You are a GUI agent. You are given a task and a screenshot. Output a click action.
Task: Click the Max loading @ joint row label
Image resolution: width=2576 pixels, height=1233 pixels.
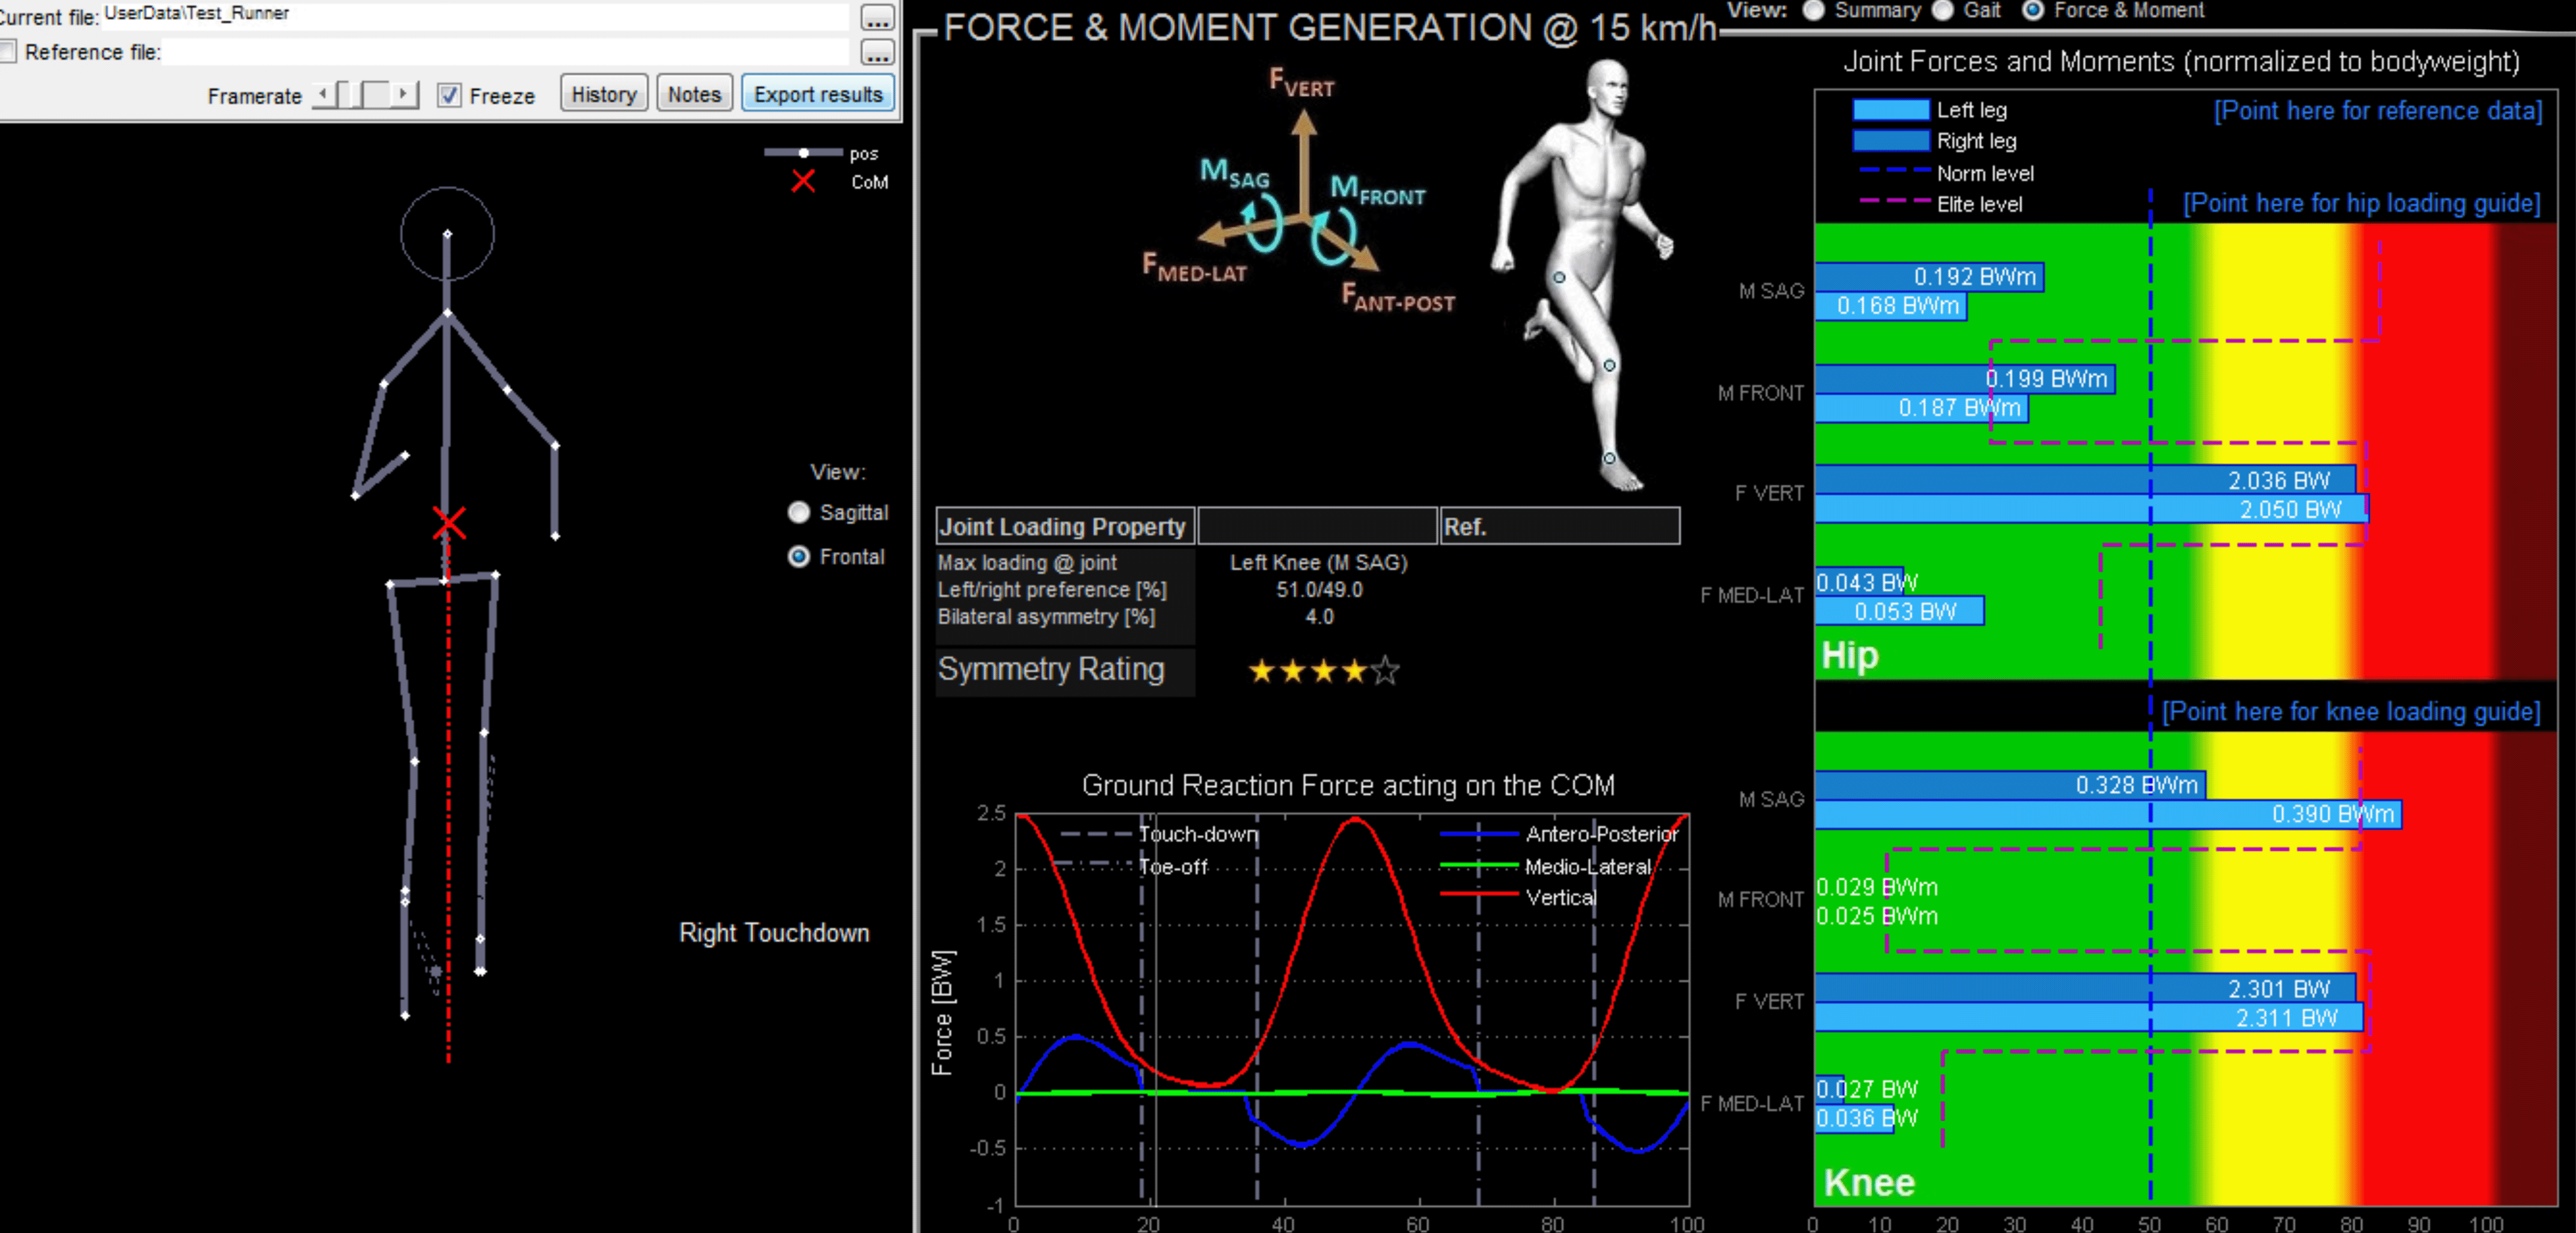coord(1027,563)
